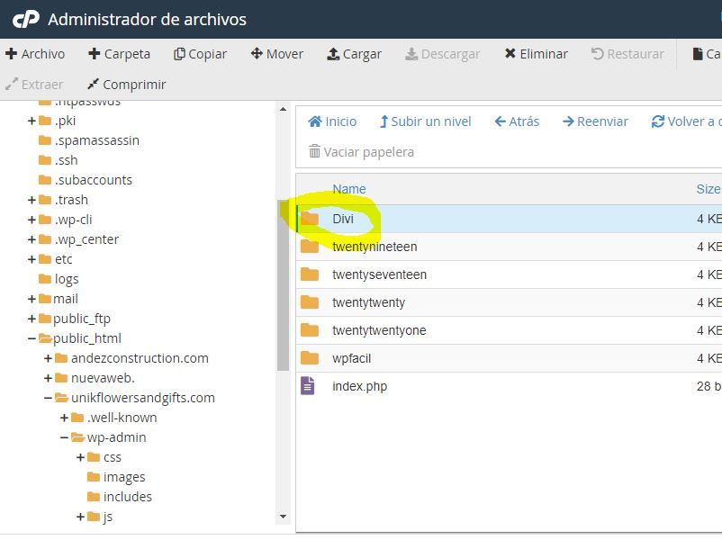Click the twentytwentyone folder icon
Image resolution: width=722 pixels, height=540 pixels.
pyautogui.click(x=310, y=330)
